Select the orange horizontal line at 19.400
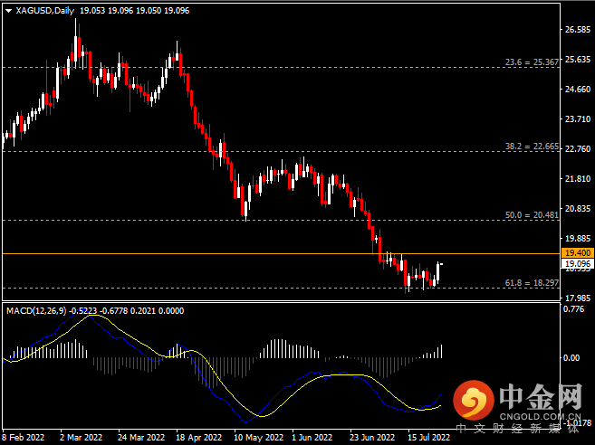Screen dimensions: 595x445 pos(281,253)
